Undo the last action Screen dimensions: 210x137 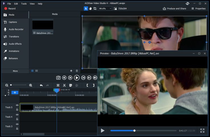(x=41, y=85)
